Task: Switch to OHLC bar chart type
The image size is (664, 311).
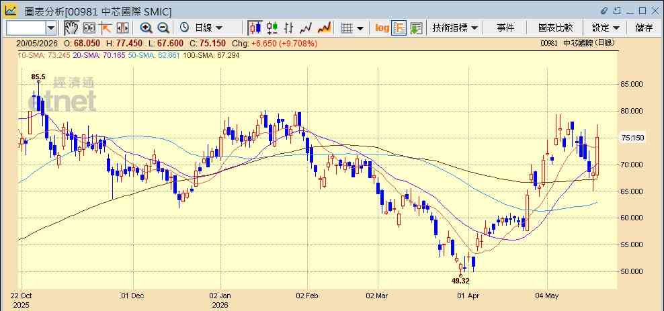Action: click(289, 28)
